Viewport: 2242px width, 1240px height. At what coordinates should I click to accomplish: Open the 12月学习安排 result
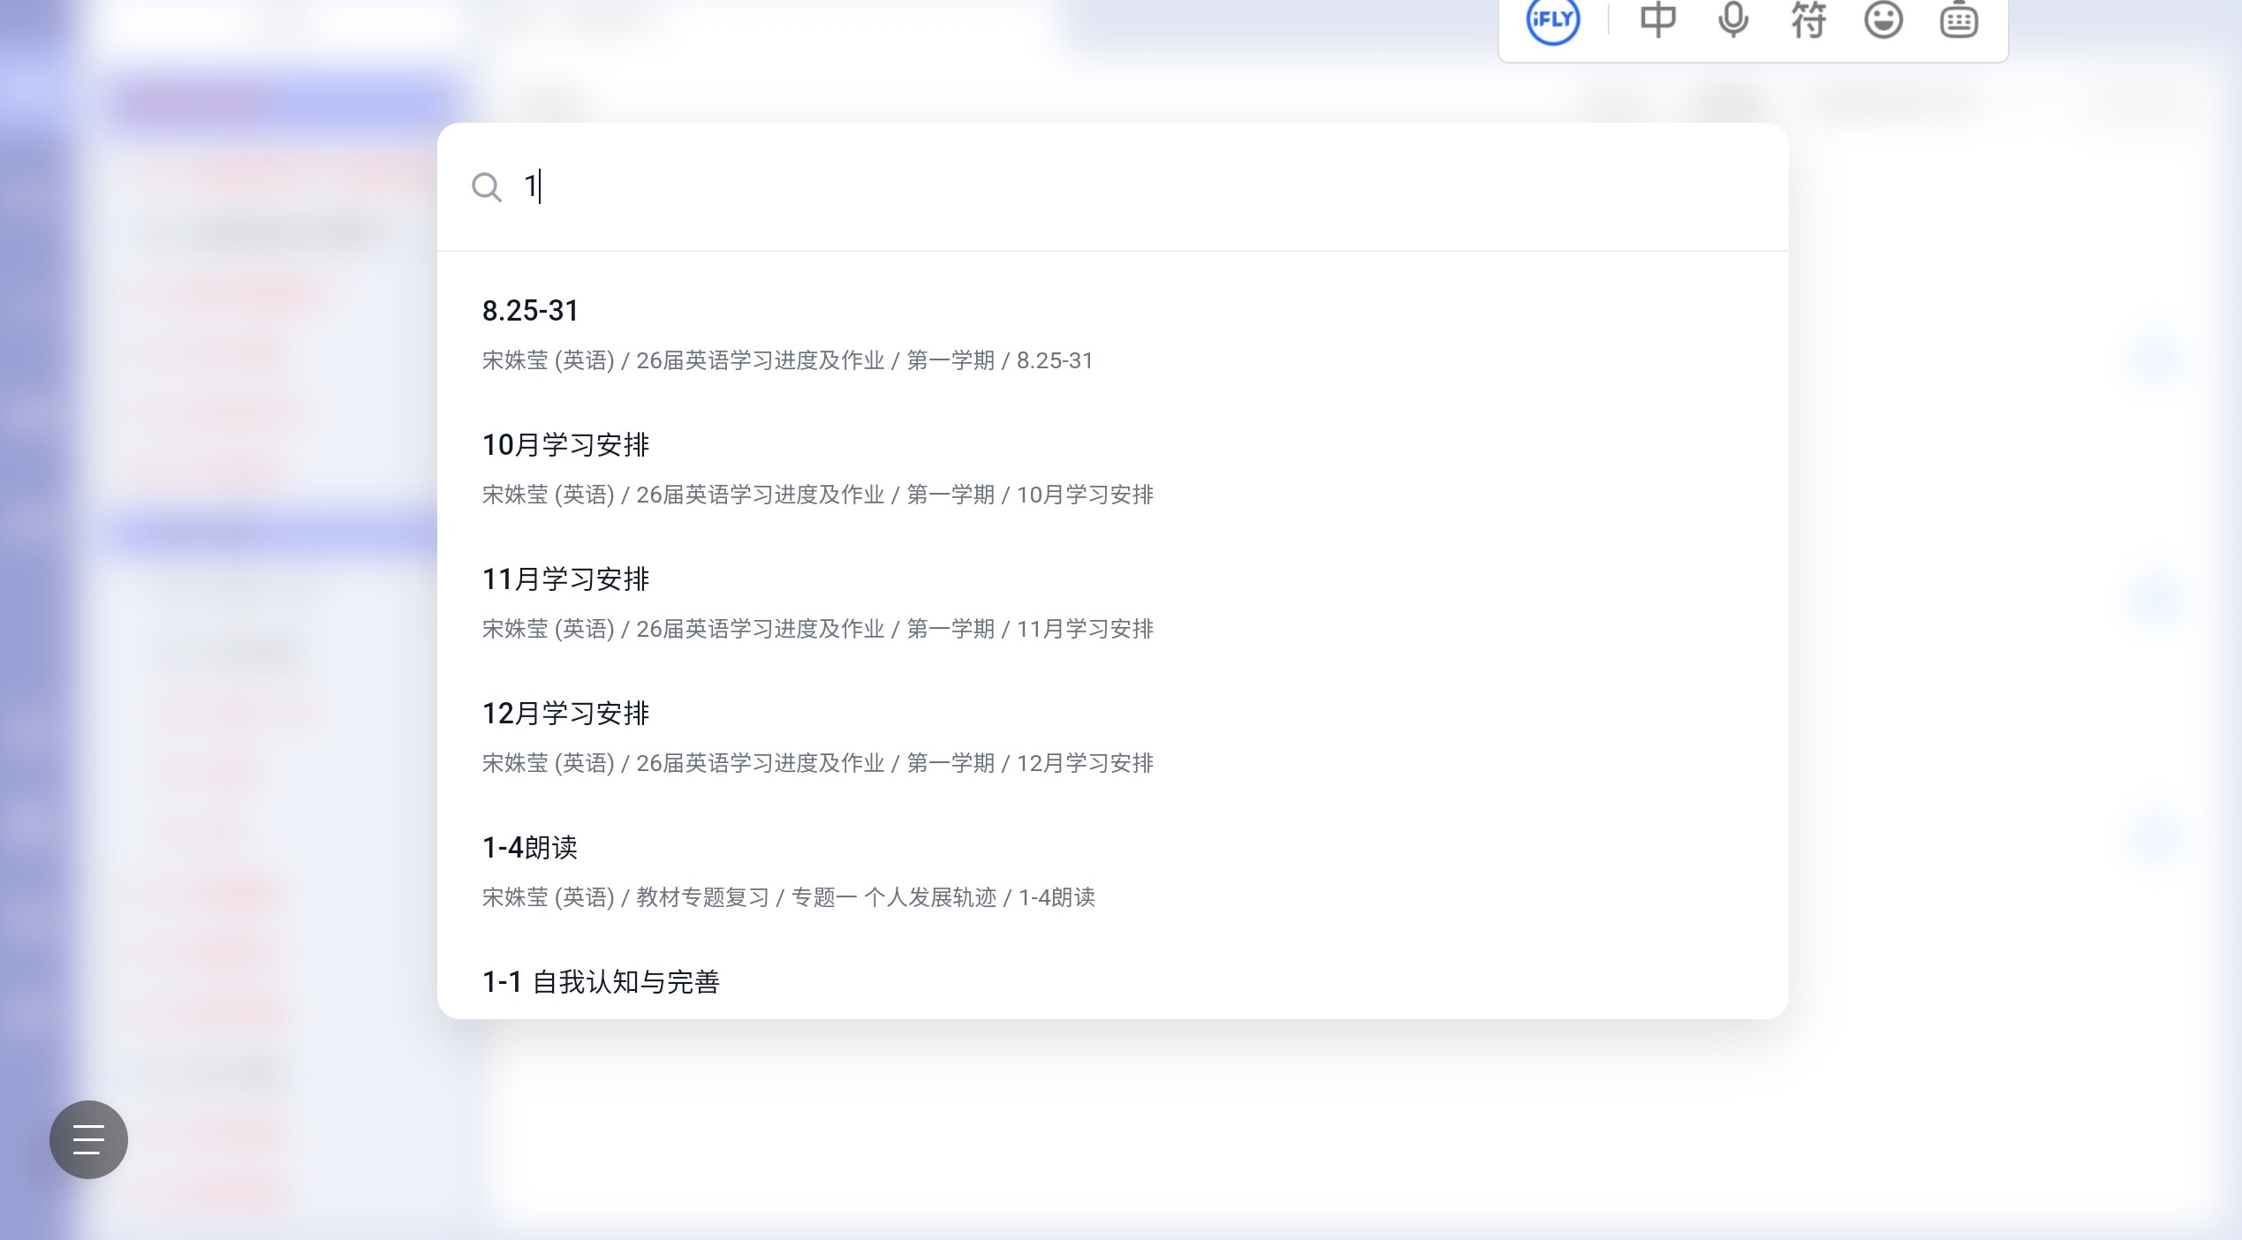click(x=565, y=714)
